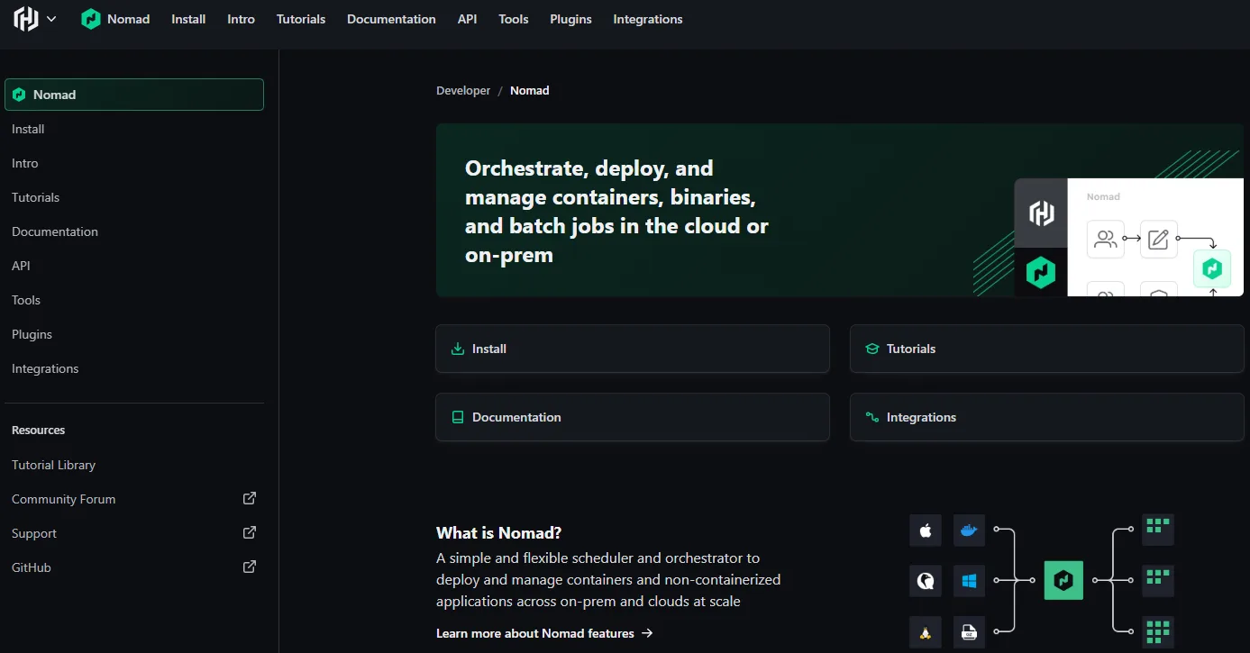The width and height of the screenshot is (1250, 653).
Task: Expand the HashiCorp product switcher chevron
Action: click(x=51, y=19)
